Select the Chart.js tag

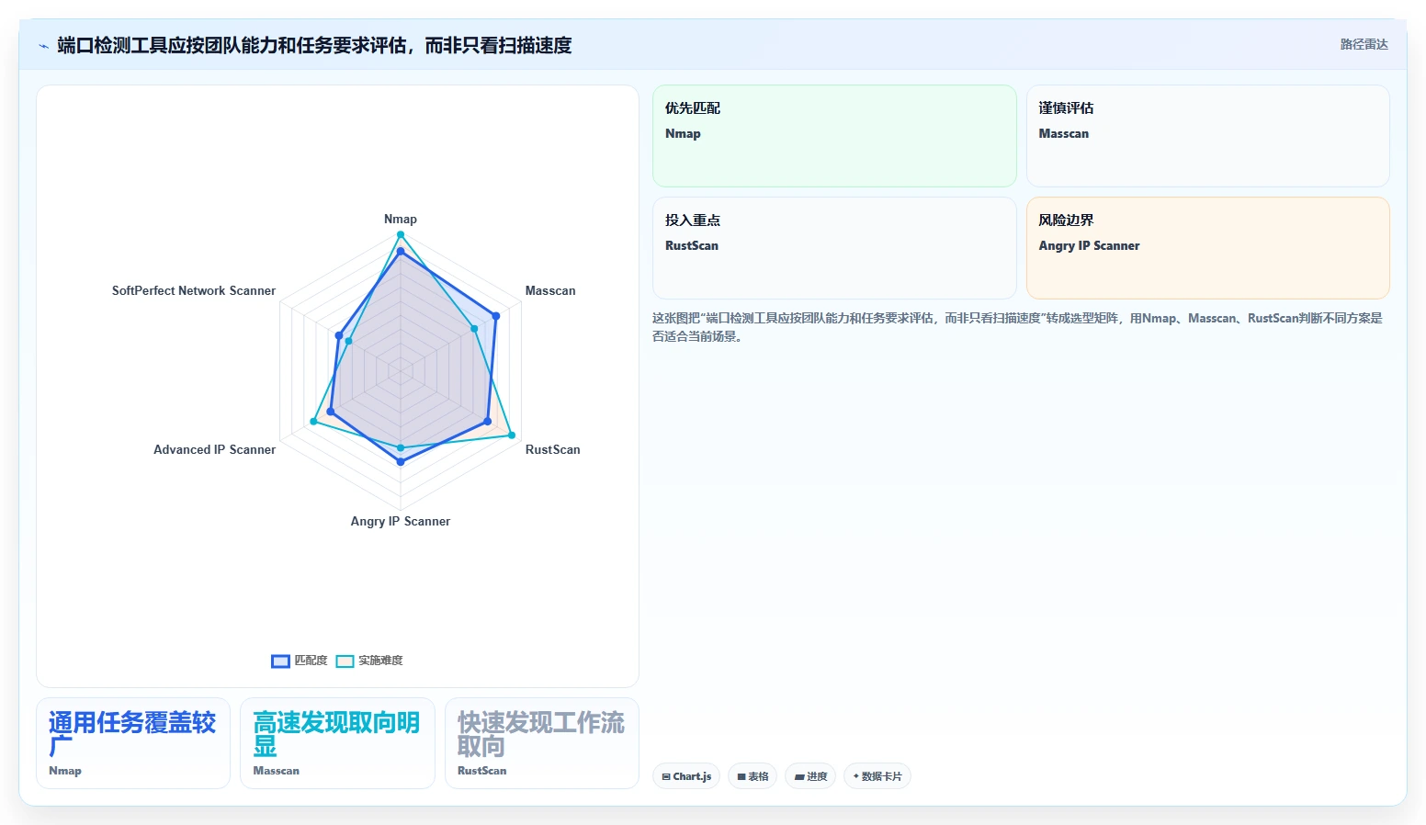(x=686, y=776)
